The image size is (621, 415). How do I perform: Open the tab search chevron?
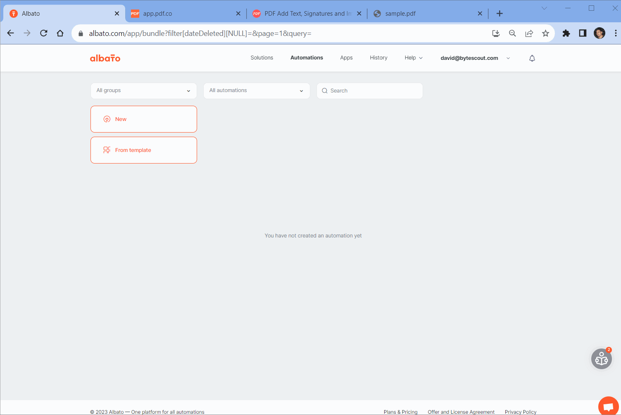tap(544, 8)
